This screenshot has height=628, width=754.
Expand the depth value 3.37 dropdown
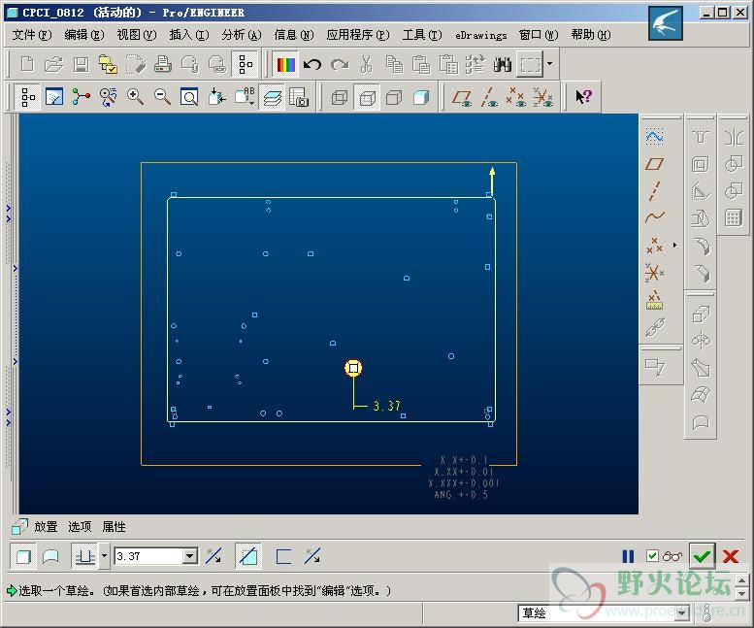pyautogui.click(x=190, y=556)
